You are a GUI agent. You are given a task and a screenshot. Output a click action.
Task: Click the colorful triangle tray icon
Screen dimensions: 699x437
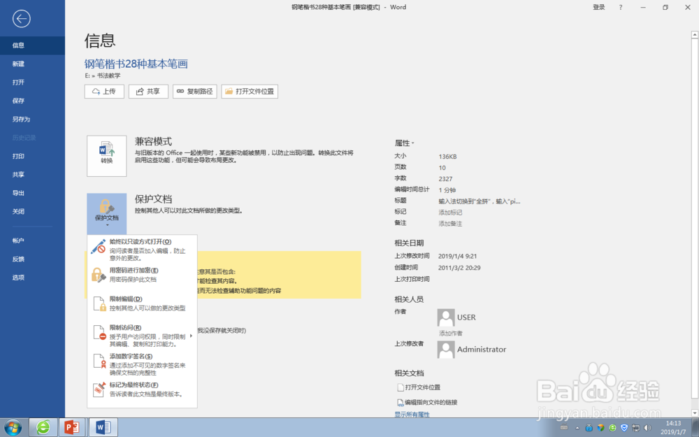[600, 428]
